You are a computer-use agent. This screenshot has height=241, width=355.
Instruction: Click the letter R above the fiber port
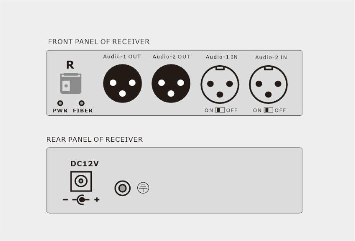click(70, 65)
